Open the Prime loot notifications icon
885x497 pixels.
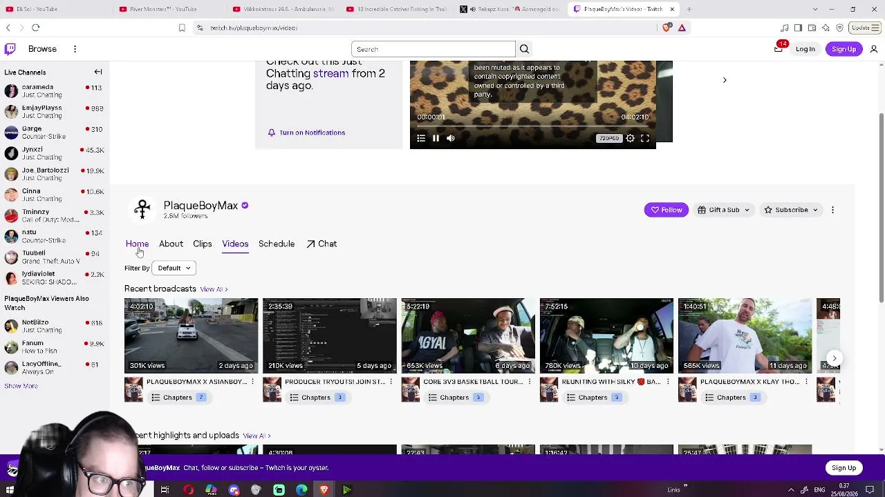click(x=779, y=48)
